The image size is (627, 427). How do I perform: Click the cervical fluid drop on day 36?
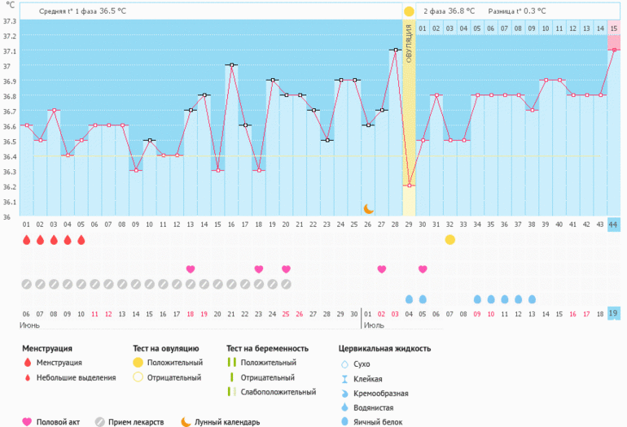click(505, 299)
